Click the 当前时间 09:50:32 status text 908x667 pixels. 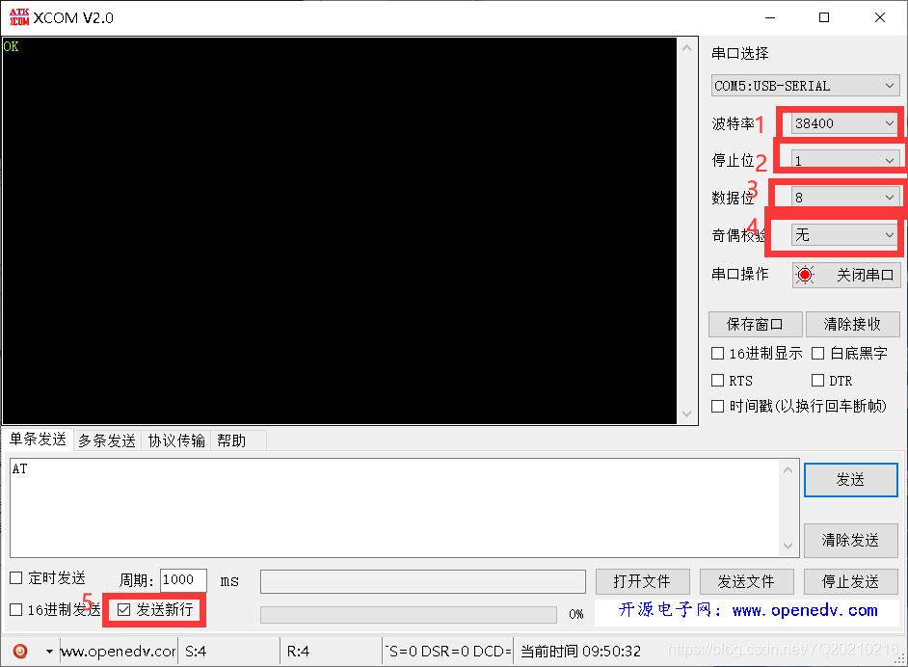(581, 652)
